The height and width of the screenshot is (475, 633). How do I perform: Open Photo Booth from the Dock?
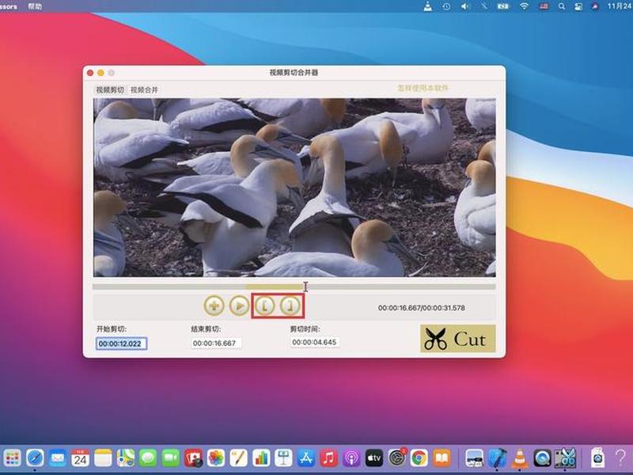[193, 458]
